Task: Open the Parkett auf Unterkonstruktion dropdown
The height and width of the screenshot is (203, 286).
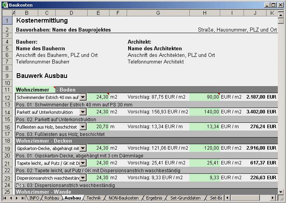Action: click(83, 112)
